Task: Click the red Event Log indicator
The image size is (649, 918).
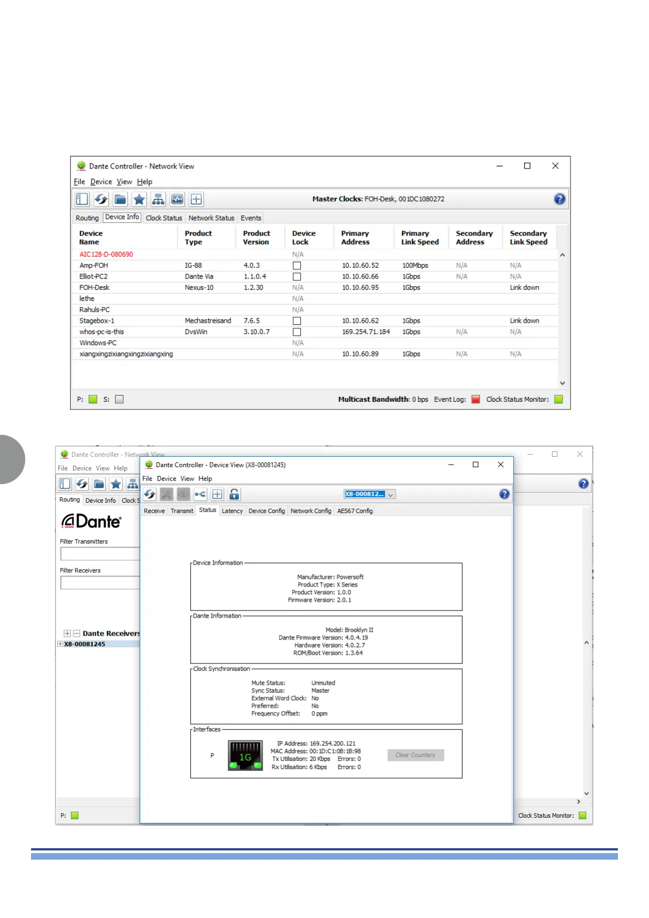Action: [x=475, y=400]
